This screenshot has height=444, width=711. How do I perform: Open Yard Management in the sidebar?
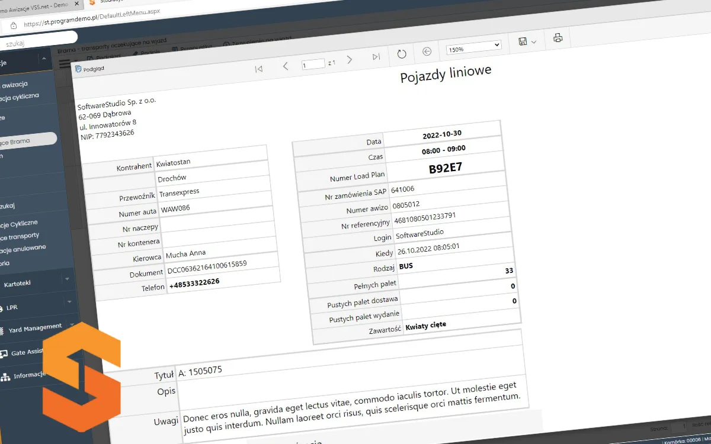pos(34,327)
